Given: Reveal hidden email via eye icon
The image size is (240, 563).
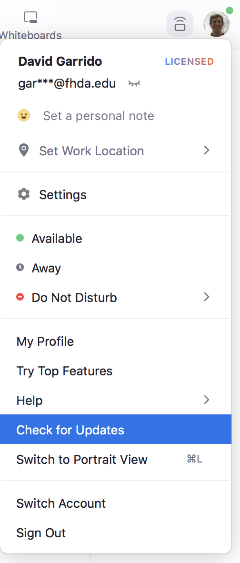Looking at the screenshot, I should click(x=134, y=84).
